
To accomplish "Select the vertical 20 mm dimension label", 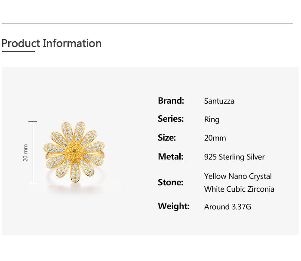I will tap(25, 153).
